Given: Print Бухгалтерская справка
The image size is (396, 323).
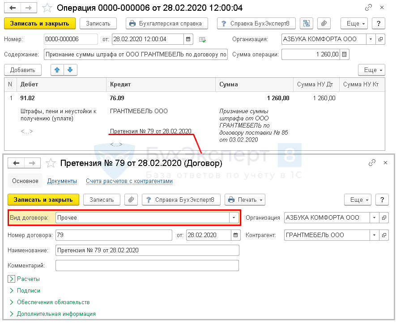Looking at the screenshot, I should coord(167,23).
